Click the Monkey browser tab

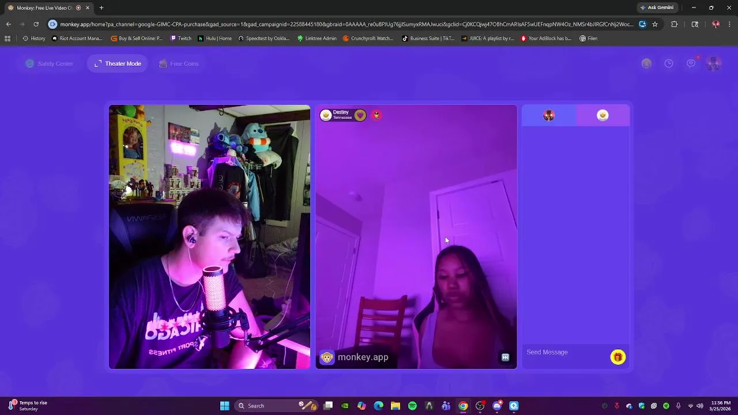pos(48,7)
